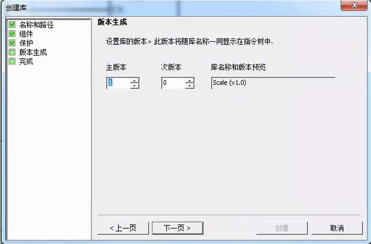Increase 次版本 with up arrow
Screen dimensions: 371x244
pyautogui.click(x=190, y=80)
